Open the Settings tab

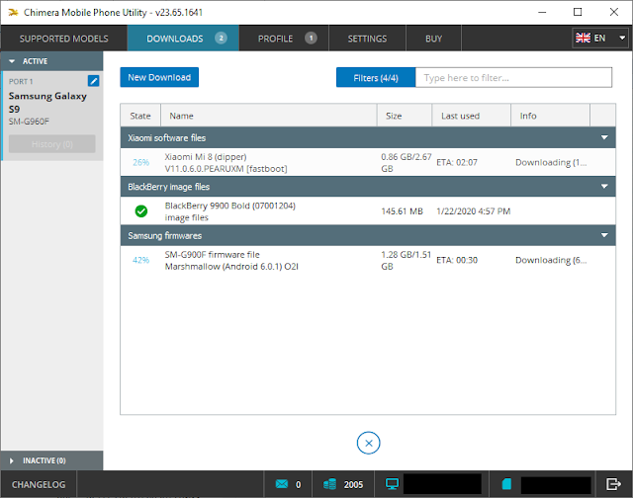(x=367, y=39)
